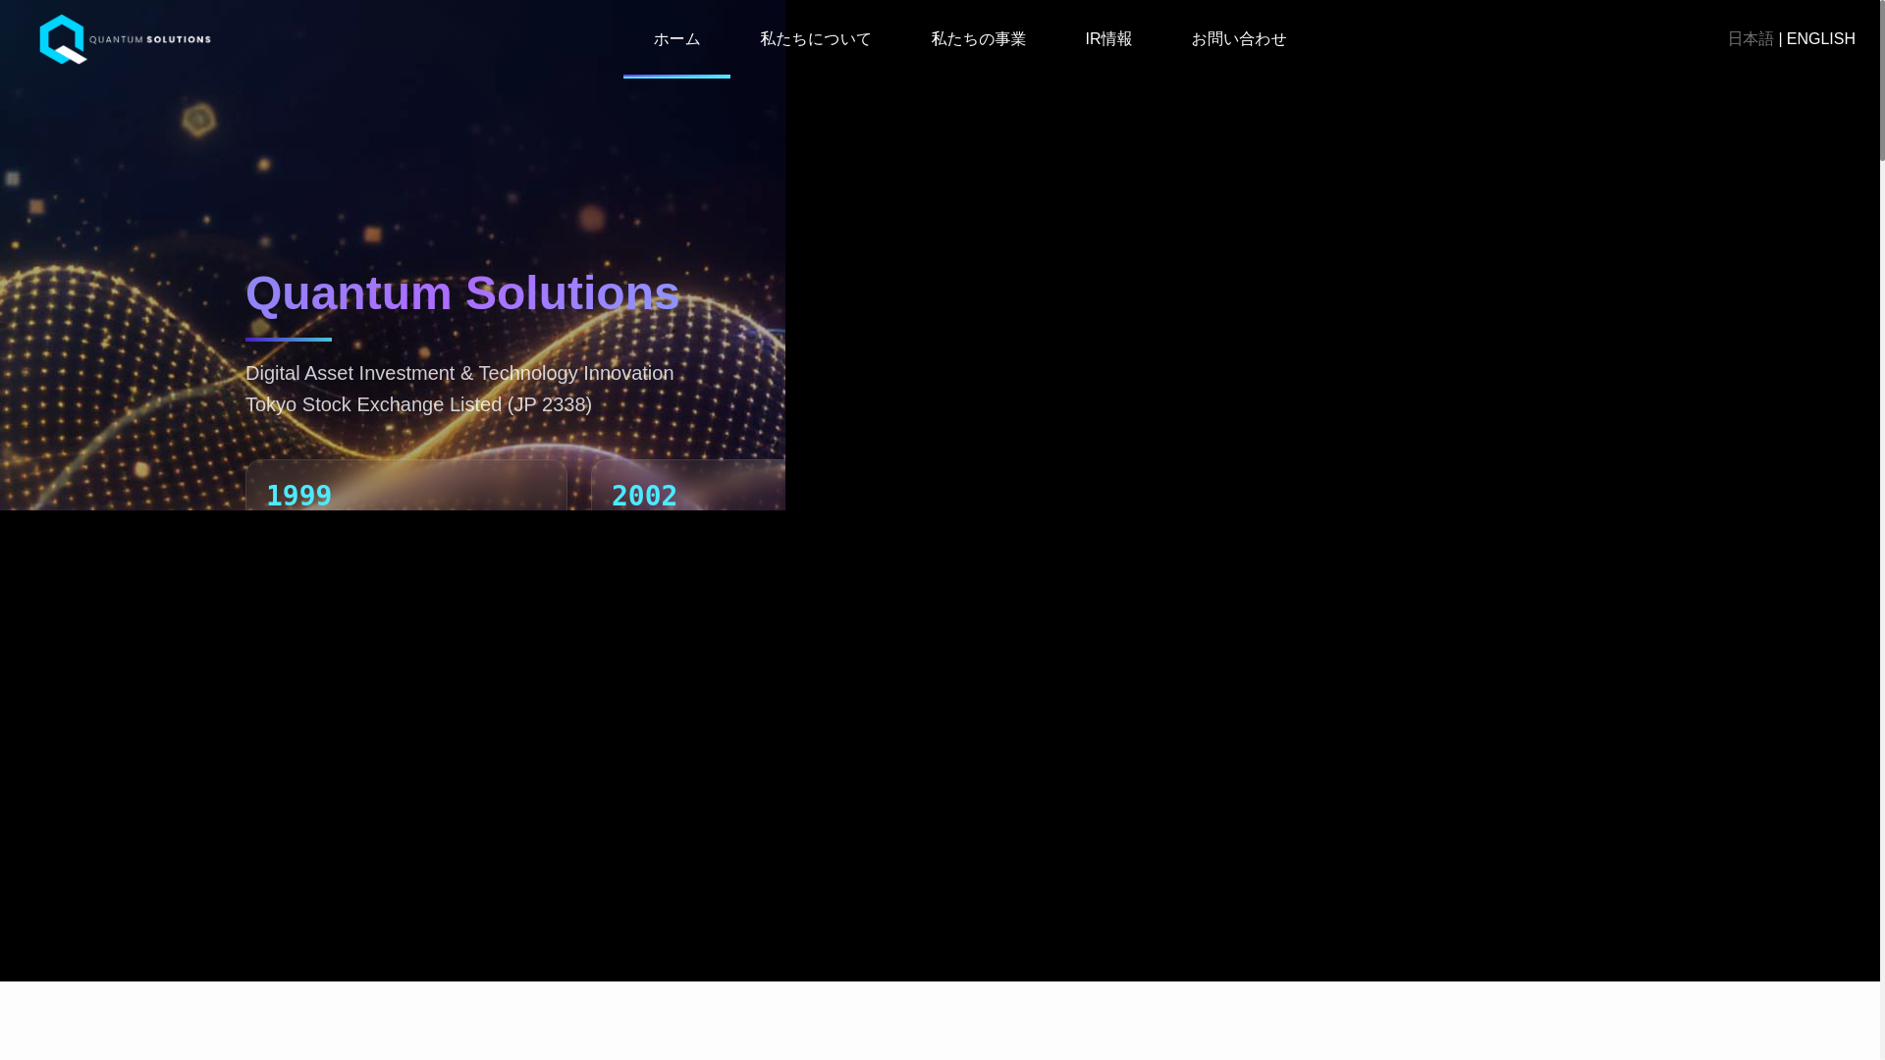This screenshot has height=1060, width=1885.
Task: Open the ホーム menu item
Action: point(676,39)
